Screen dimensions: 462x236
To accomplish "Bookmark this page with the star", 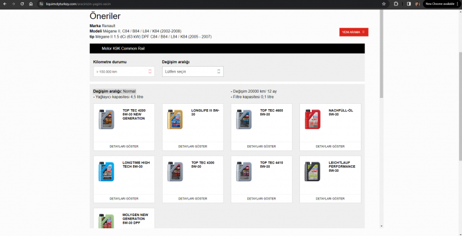I will (384, 4).
